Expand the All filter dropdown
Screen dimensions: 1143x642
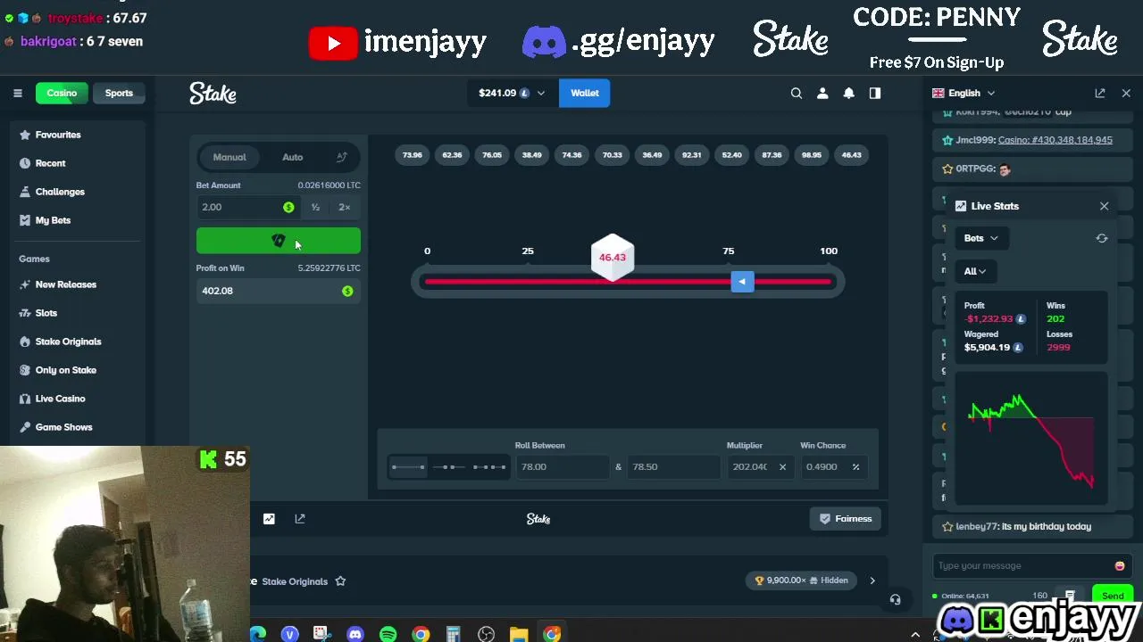(975, 271)
